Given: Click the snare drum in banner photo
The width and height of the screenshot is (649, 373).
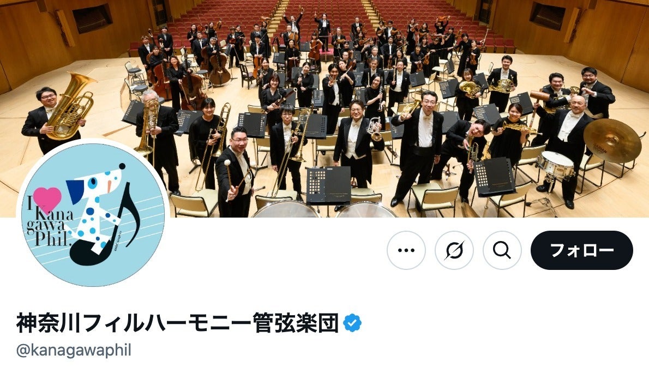Looking at the screenshot, I should pos(555,164).
